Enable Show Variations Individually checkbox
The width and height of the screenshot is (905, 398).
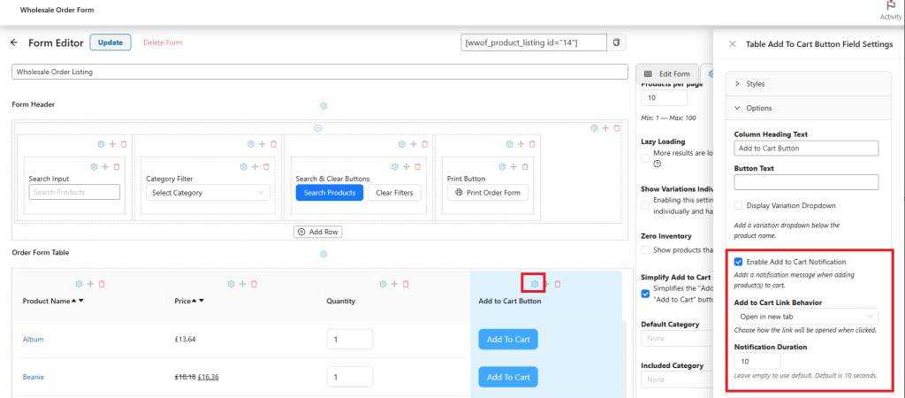point(645,205)
